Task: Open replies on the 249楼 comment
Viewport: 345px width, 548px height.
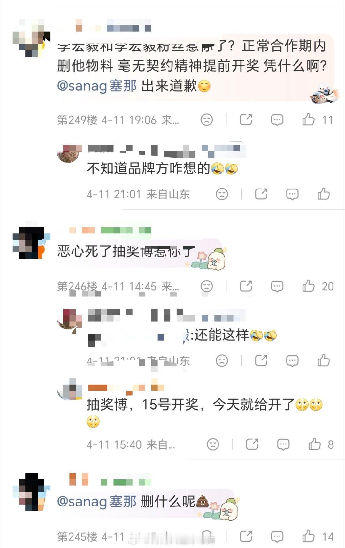Action: pyautogui.click(x=277, y=120)
